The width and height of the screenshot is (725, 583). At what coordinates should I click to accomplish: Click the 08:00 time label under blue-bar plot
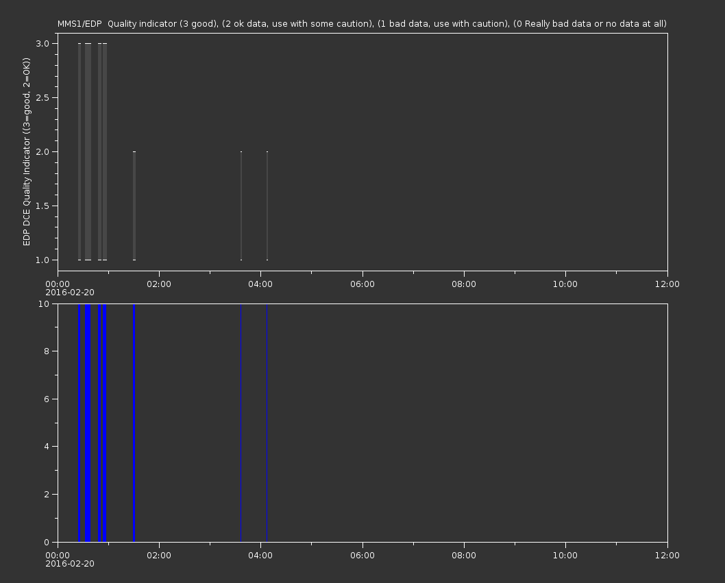tap(464, 556)
